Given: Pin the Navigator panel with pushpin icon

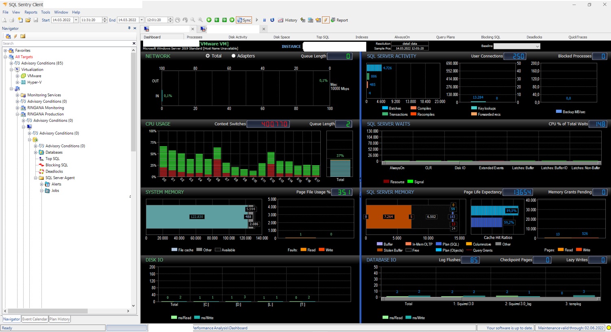Looking at the screenshot, I should [129, 28].
